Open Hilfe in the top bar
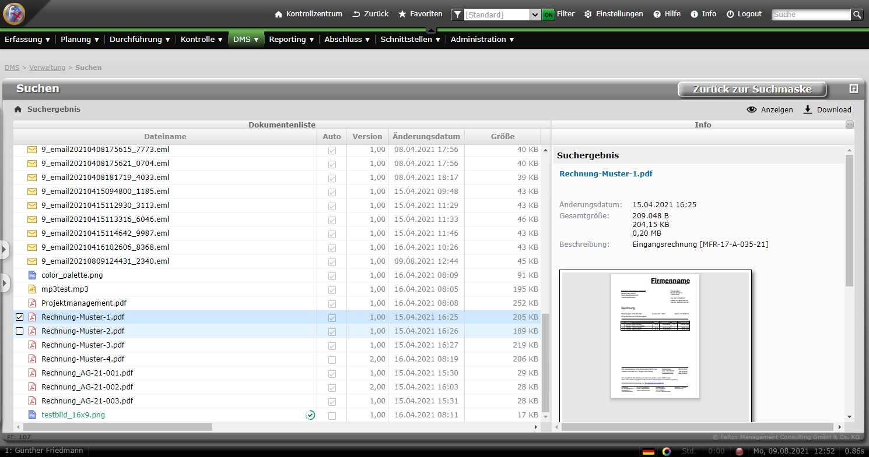Image resolution: width=869 pixels, height=457 pixels. [667, 14]
